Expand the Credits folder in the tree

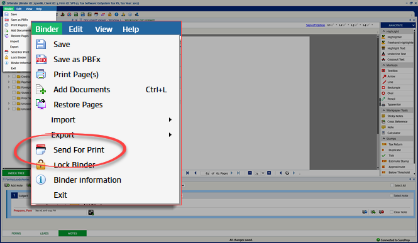(9, 77)
